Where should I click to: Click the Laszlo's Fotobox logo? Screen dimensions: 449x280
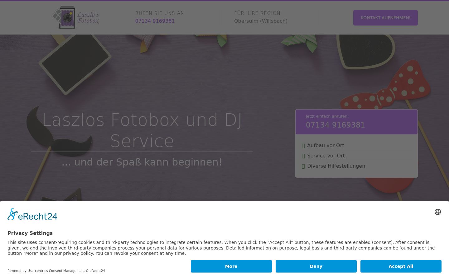pyautogui.click(x=75, y=17)
